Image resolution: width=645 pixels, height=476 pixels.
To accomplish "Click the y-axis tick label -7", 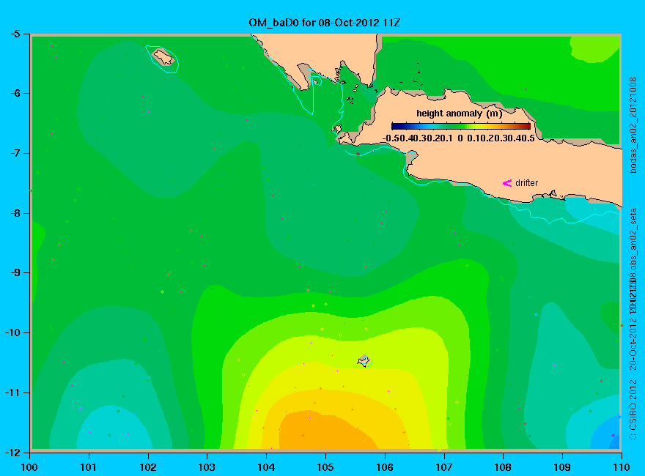I will tap(15, 153).
